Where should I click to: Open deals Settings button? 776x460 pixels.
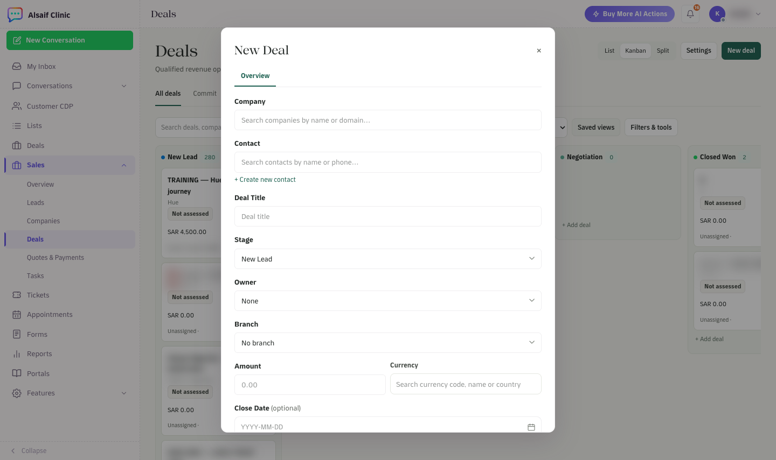pyautogui.click(x=699, y=51)
